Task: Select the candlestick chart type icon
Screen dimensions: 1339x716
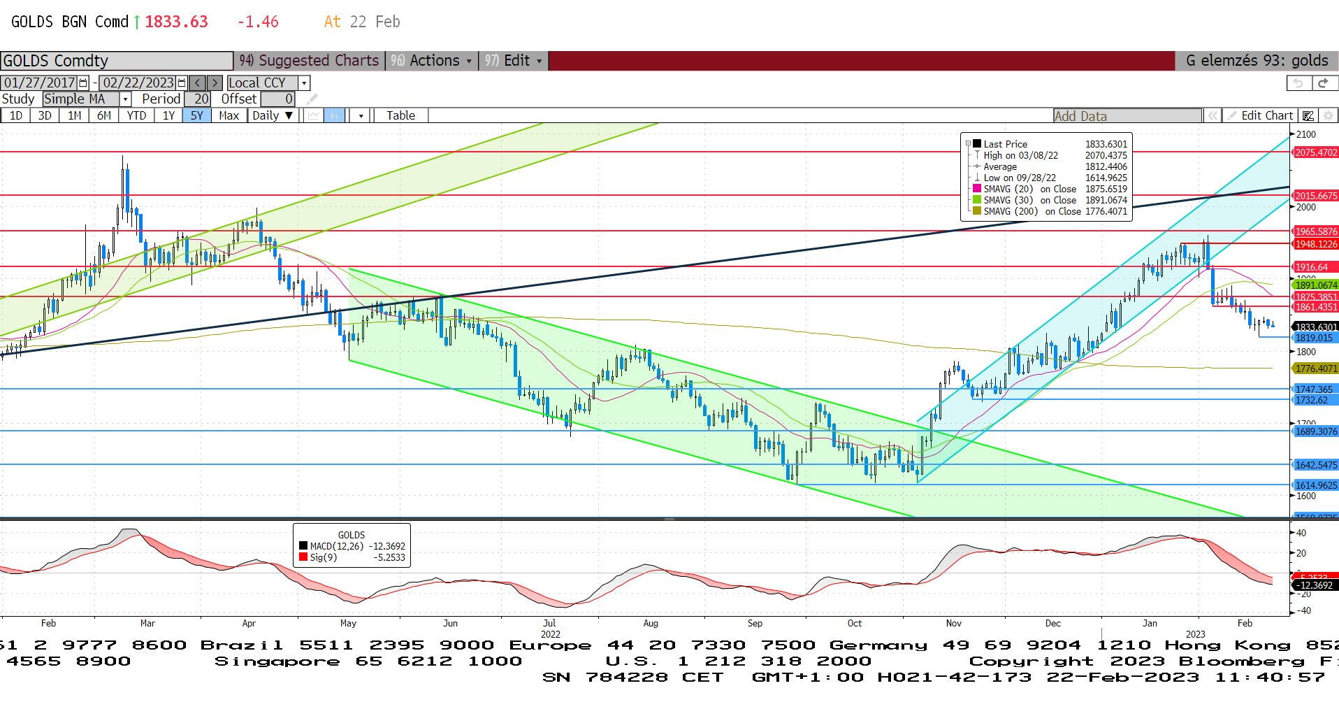Action: (x=335, y=115)
